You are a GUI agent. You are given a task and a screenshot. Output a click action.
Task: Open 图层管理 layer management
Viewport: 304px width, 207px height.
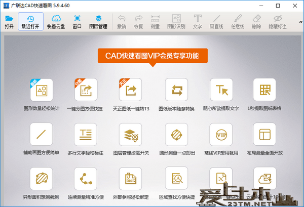(98, 21)
